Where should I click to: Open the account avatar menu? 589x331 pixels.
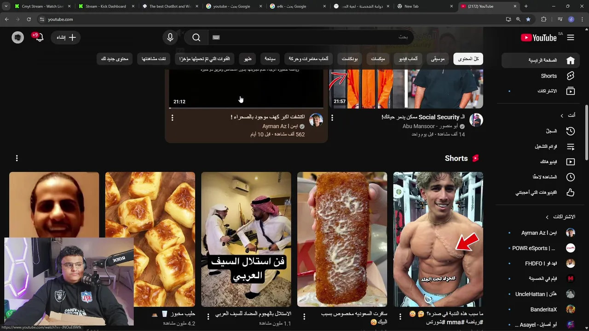click(x=18, y=38)
